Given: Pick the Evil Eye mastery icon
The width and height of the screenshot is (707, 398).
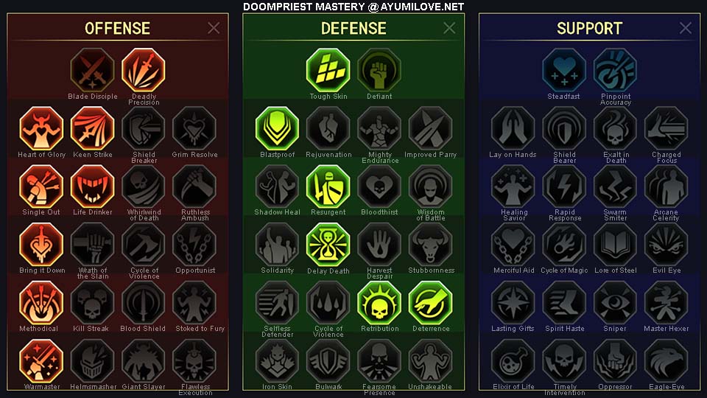Looking at the screenshot, I should click(x=666, y=245).
